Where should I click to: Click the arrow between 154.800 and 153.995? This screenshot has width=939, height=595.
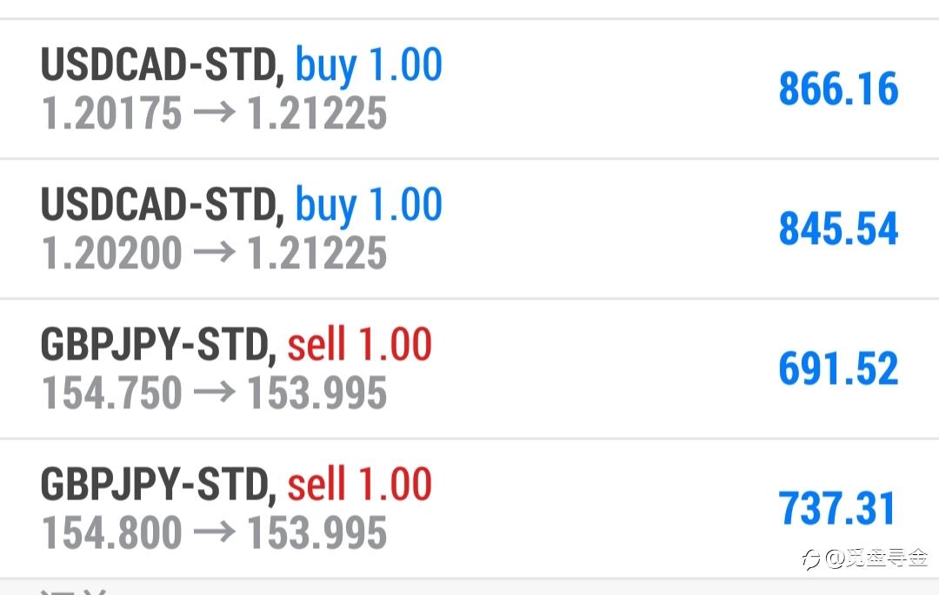215,532
